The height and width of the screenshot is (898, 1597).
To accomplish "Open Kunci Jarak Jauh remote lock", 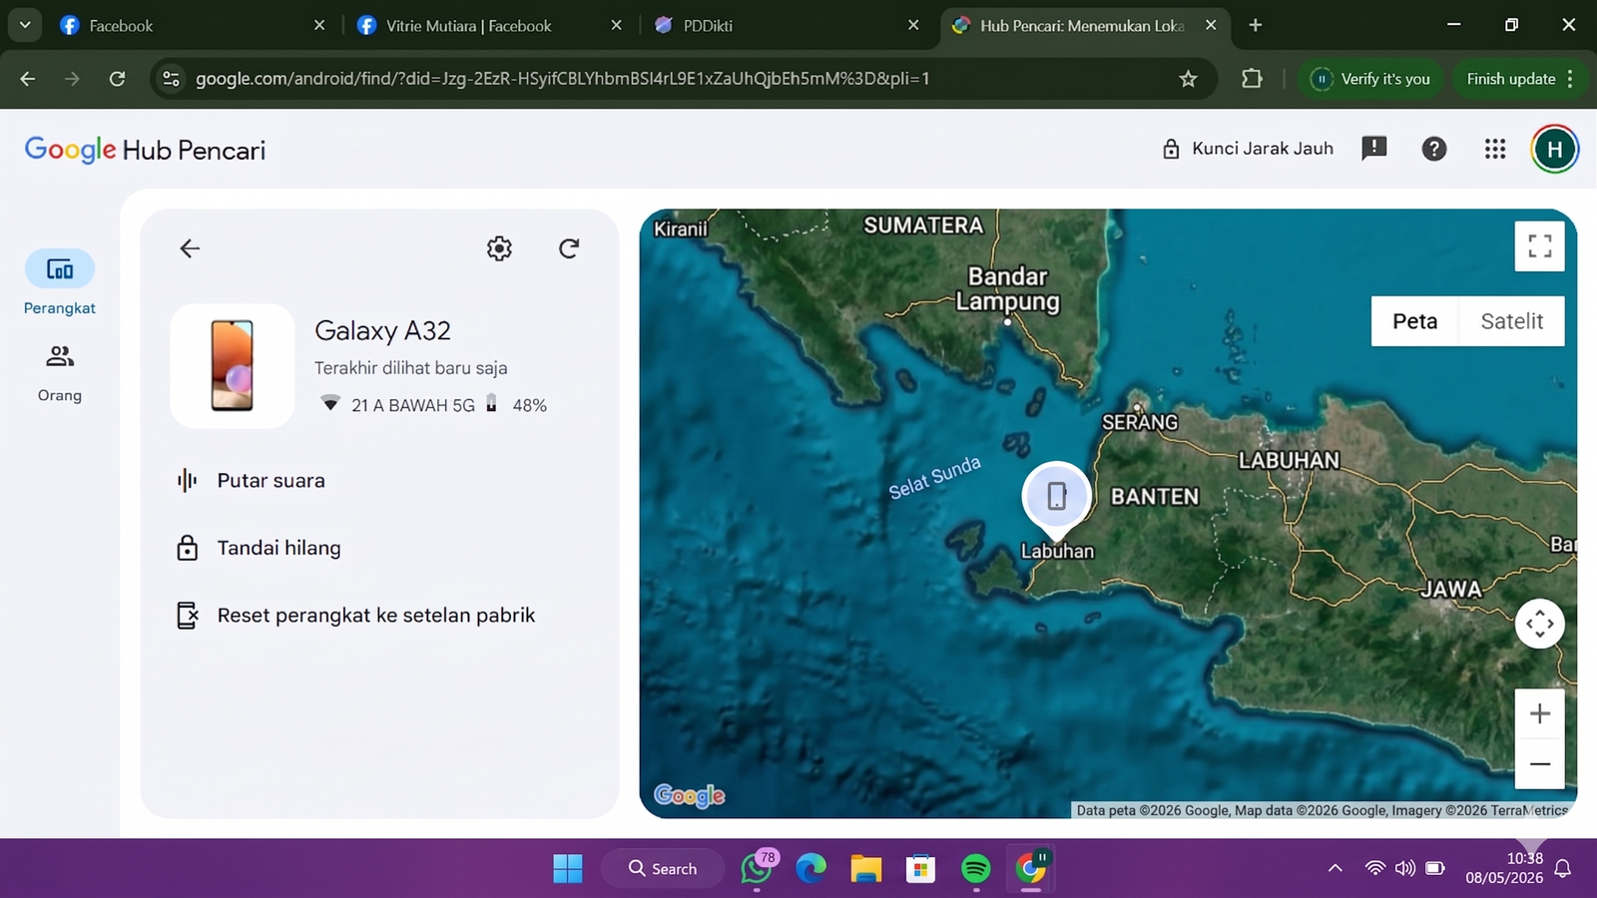I will click(x=1248, y=149).
